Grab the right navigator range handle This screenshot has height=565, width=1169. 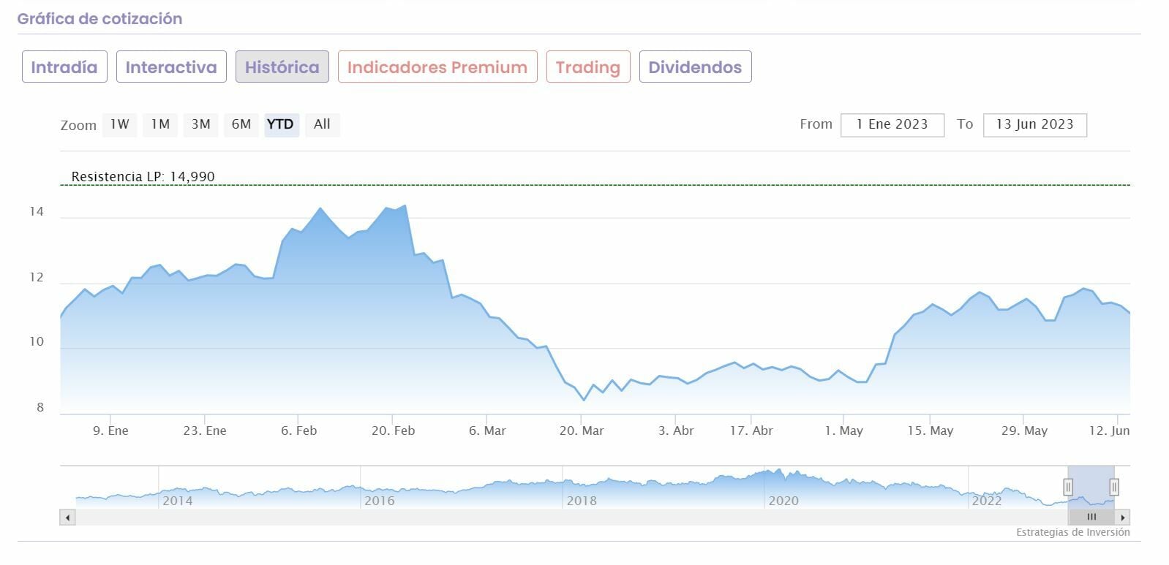tap(1114, 487)
